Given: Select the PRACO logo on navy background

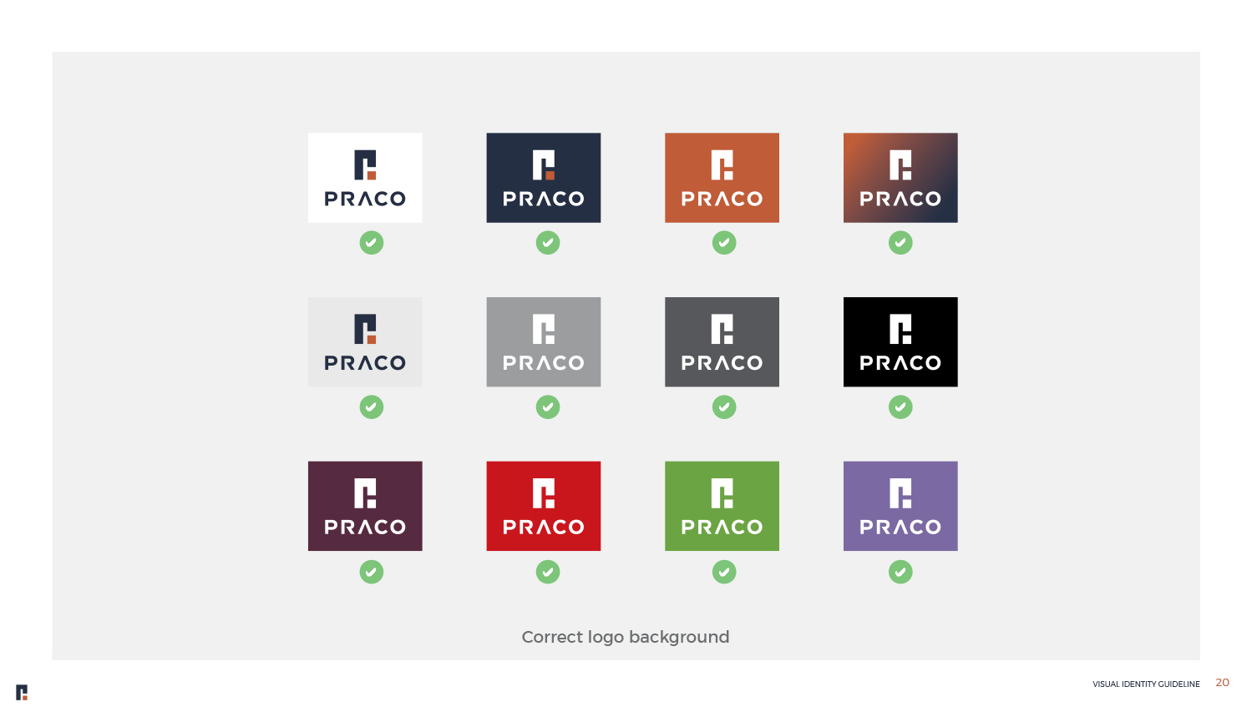Looking at the screenshot, I should coord(544,178).
